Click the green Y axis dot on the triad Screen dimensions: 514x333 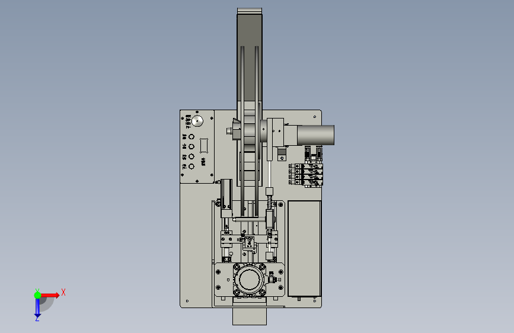coord(37,295)
